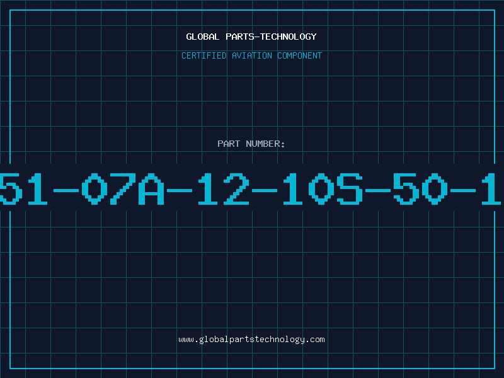Click the PART NUMBER: label

point(251,144)
